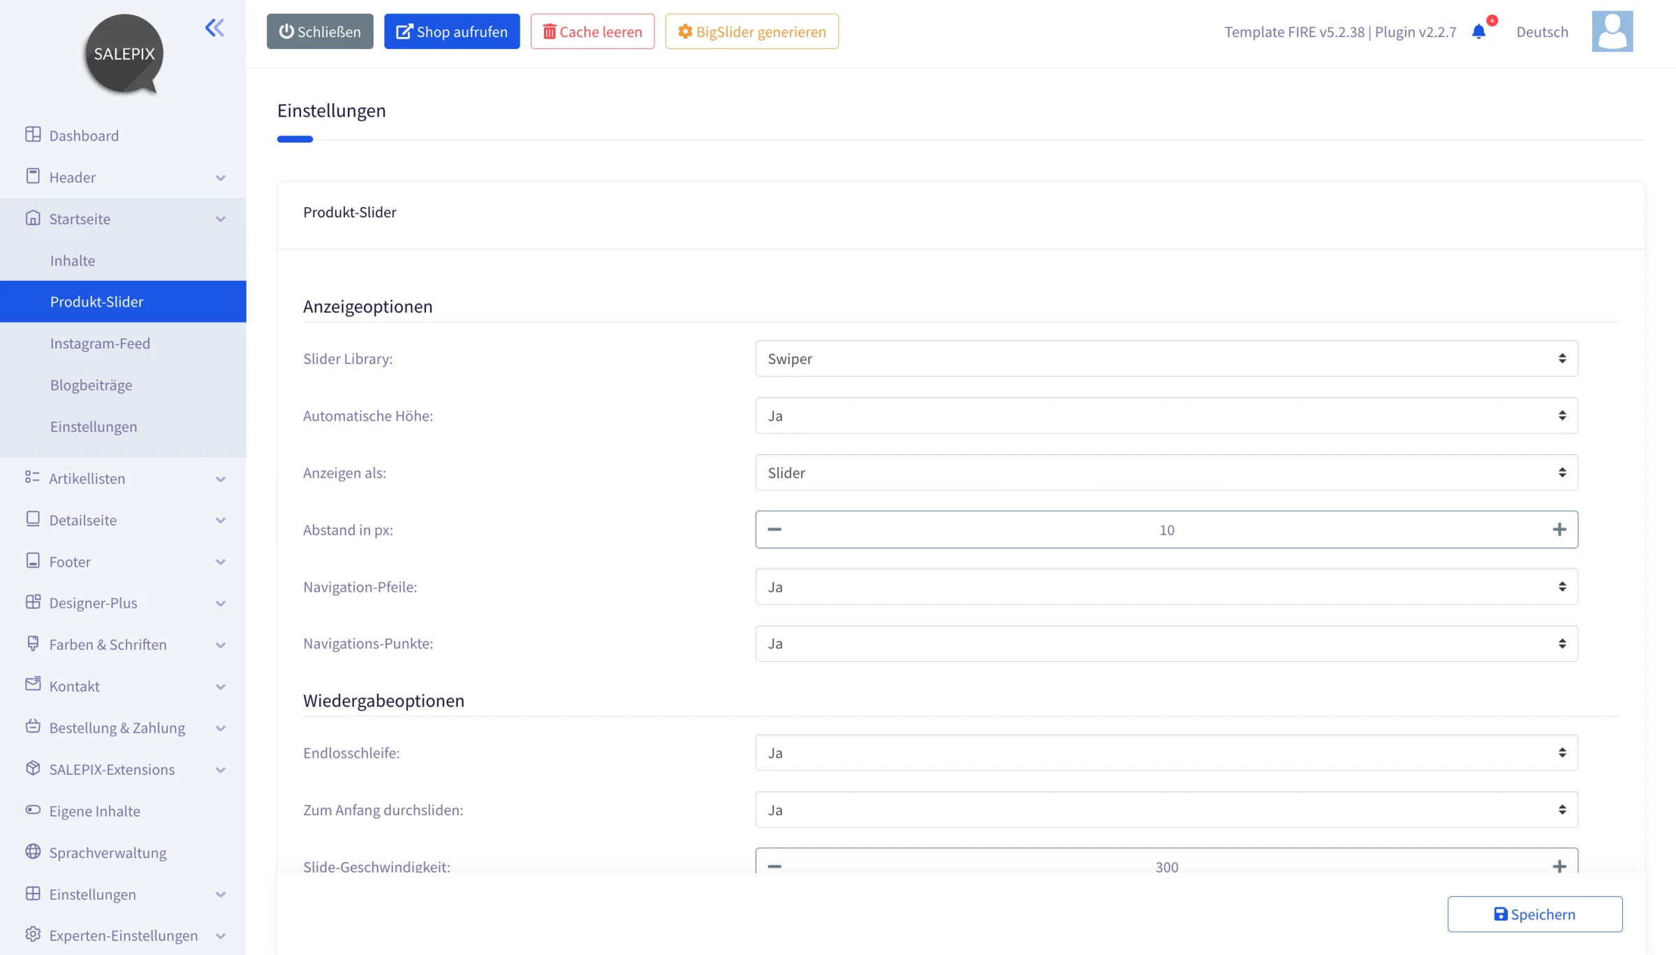Viewport: 1676px width, 955px height.
Task: Click the SALEPIX logo
Action: (124, 54)
